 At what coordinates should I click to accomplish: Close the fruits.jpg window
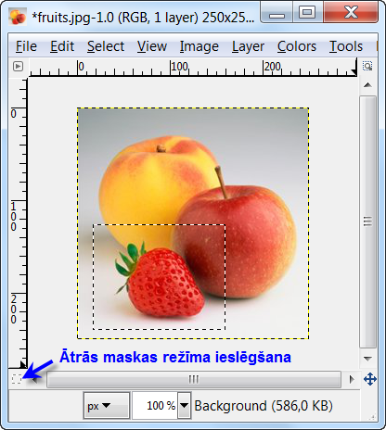[x=351, y=12]
